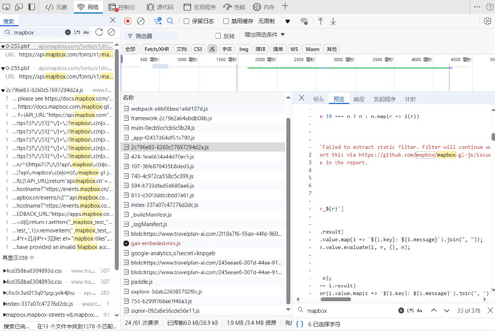Viewport: 495px width, 331px height.
Task: Import a HAR file with upload arrow
Action: [320, 21]
